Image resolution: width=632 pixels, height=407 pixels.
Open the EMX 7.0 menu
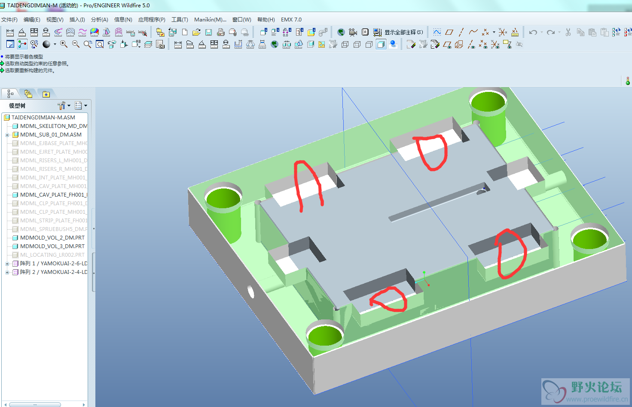[x=291, y=20]
